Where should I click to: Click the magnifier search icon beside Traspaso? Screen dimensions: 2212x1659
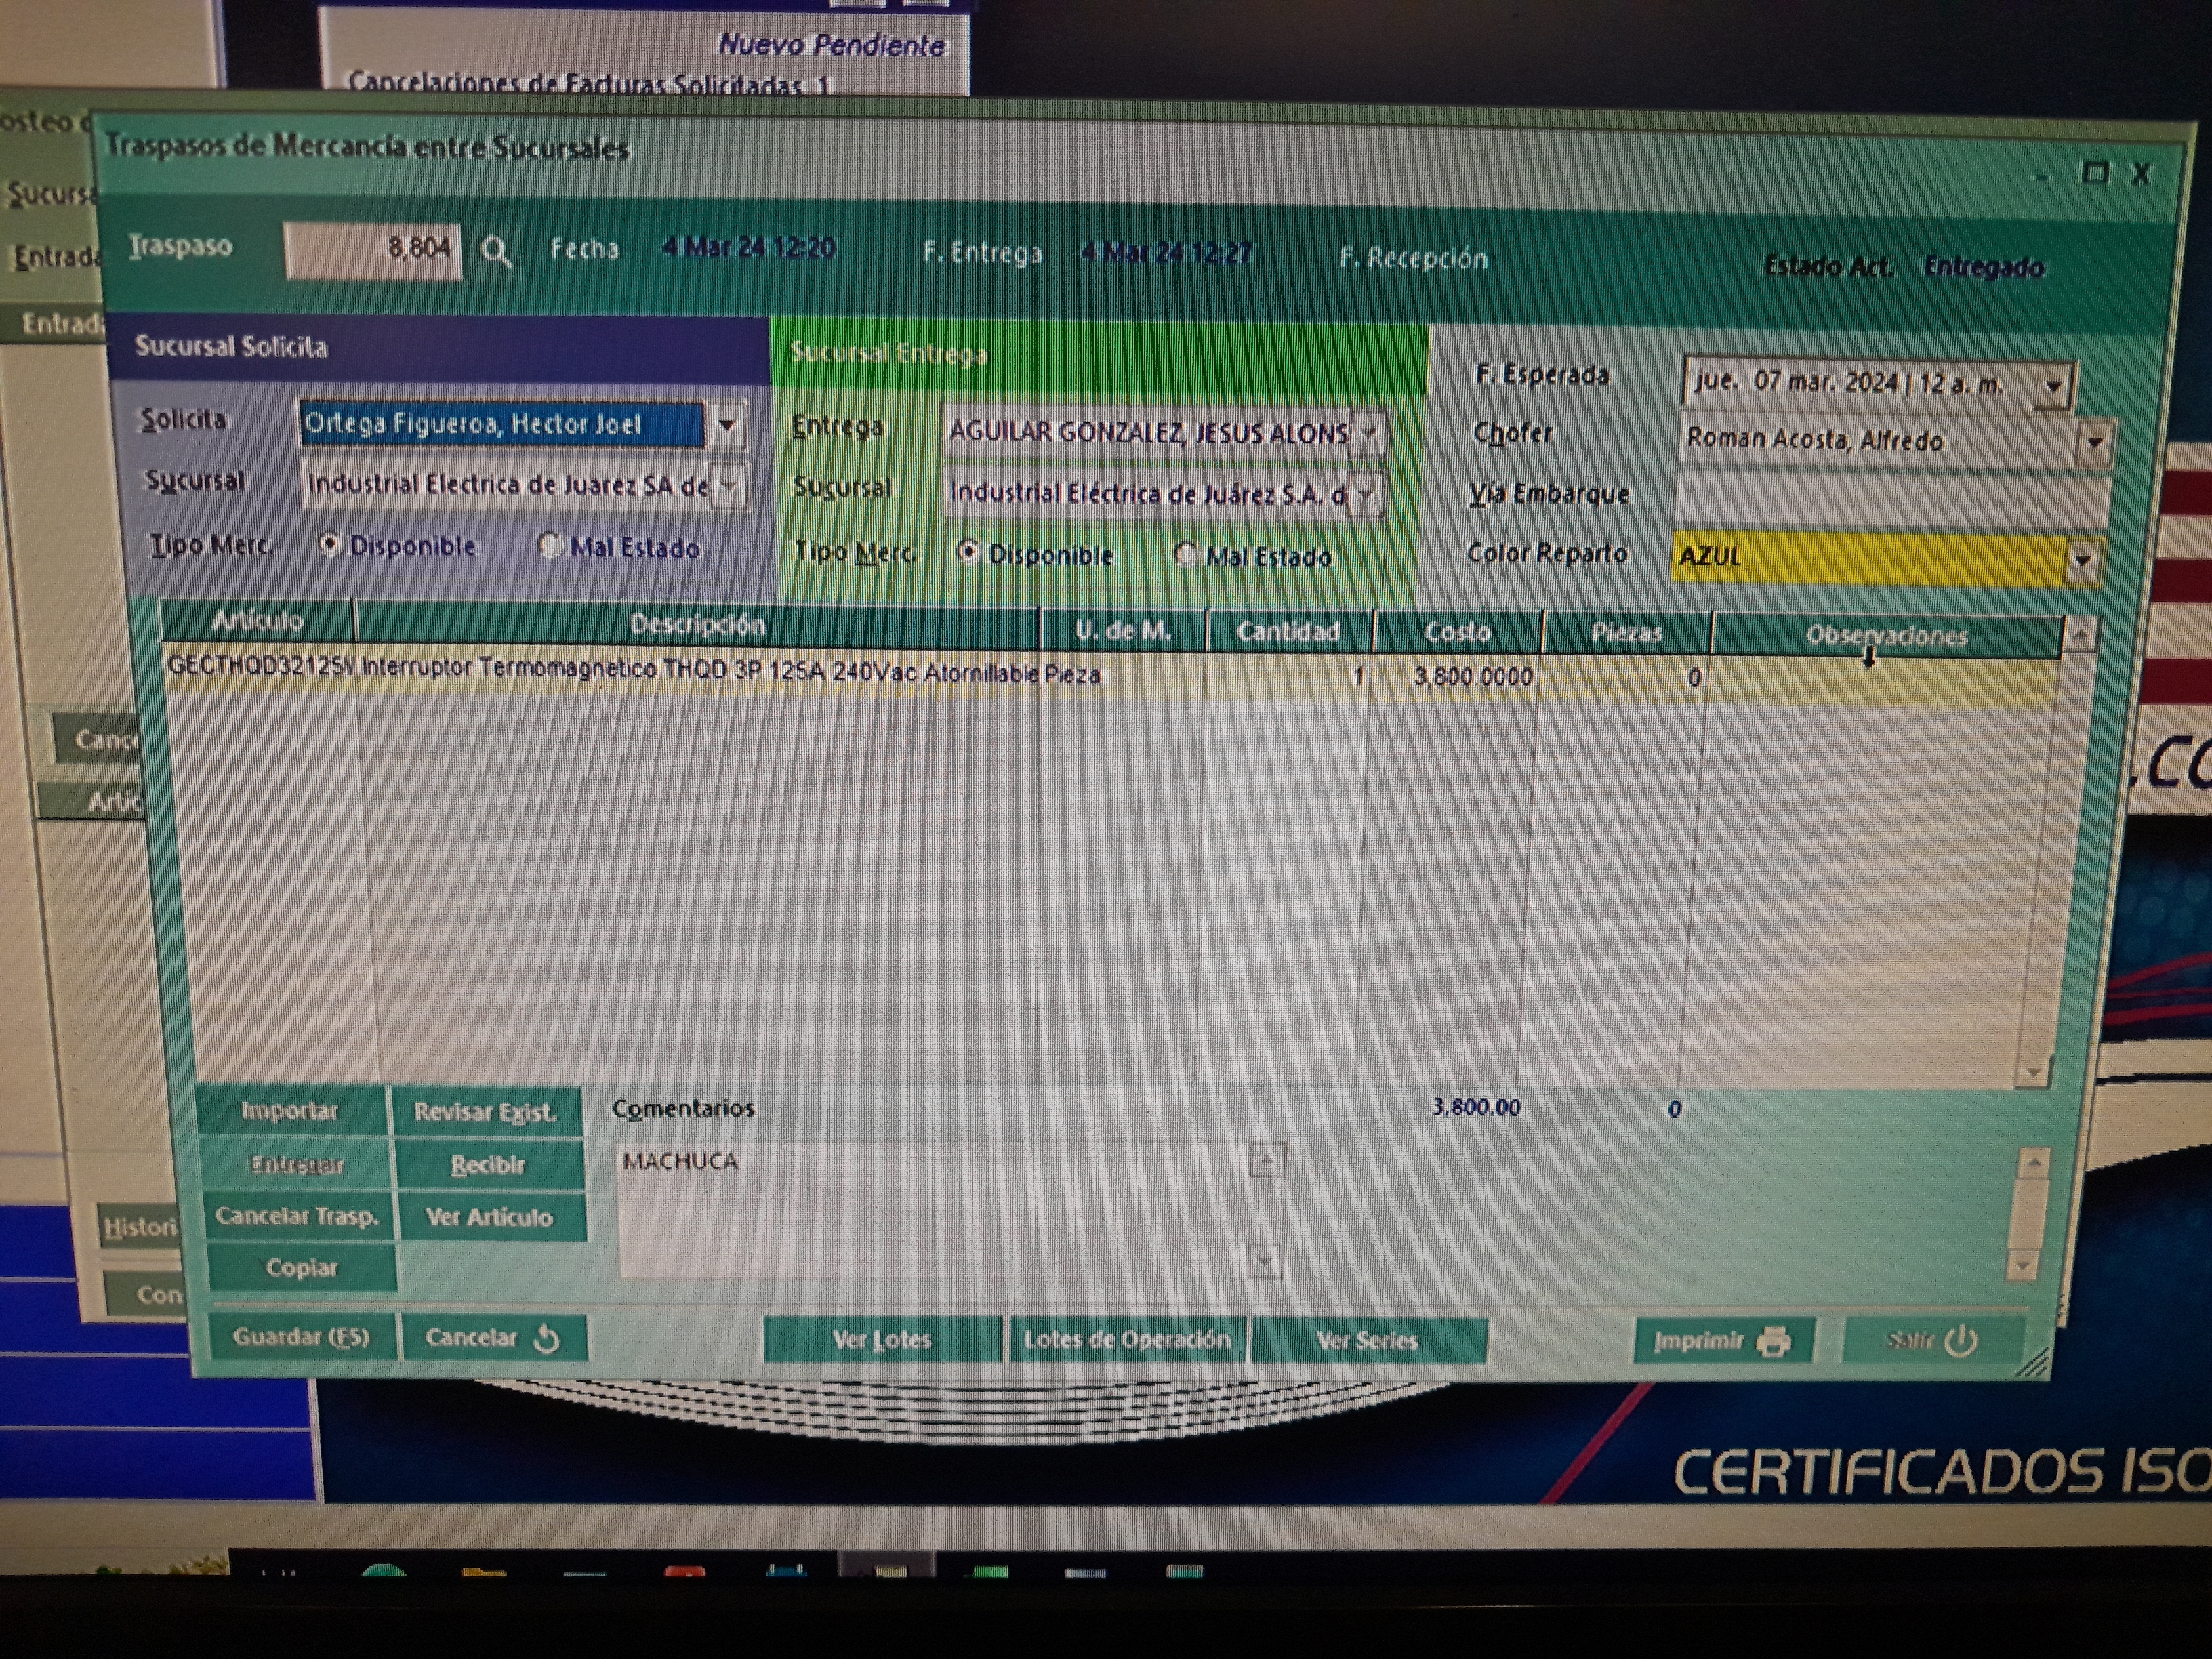point(496,251)
